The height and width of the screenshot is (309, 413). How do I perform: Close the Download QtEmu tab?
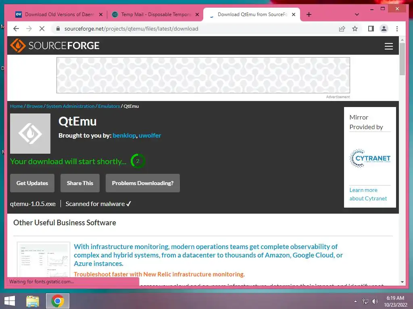click(x=294, y=15)
